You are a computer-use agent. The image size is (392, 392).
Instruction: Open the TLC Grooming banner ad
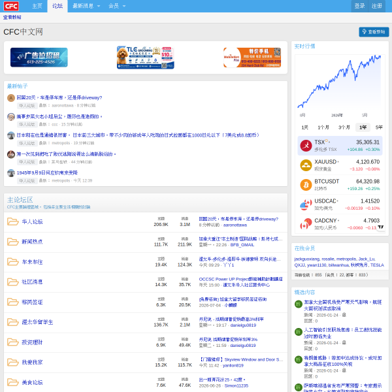click(146, 57)
